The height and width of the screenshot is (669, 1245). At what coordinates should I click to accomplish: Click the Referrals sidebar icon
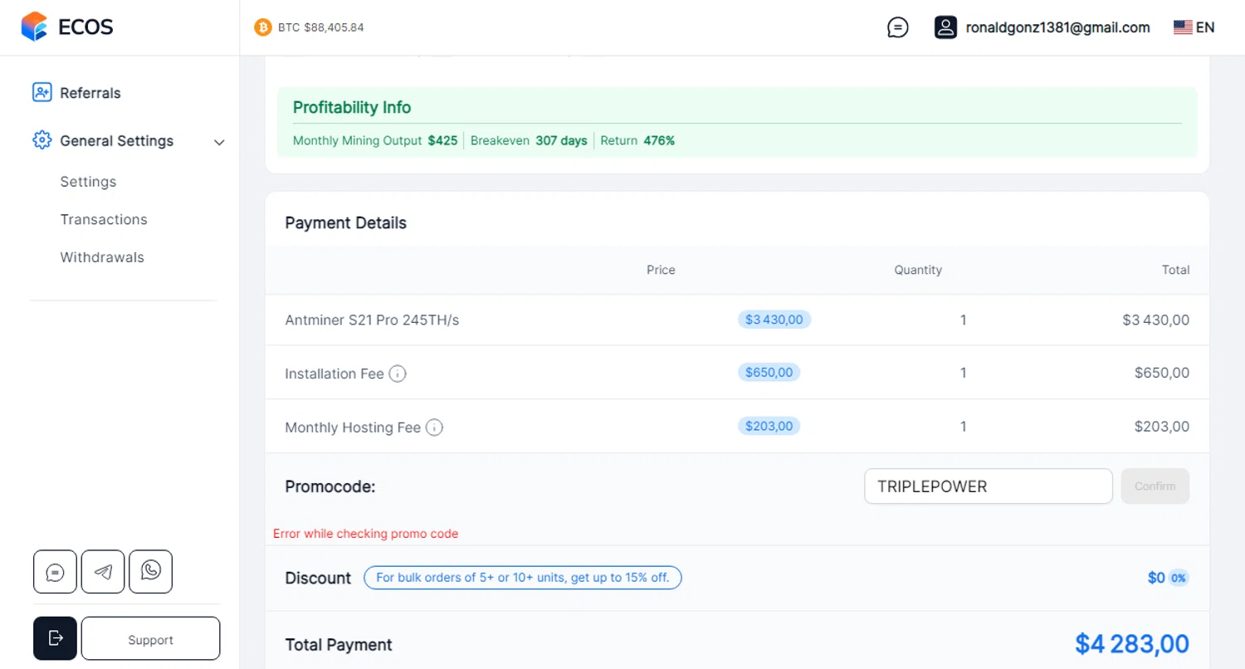pyautogui.click(x=42, y=92)
